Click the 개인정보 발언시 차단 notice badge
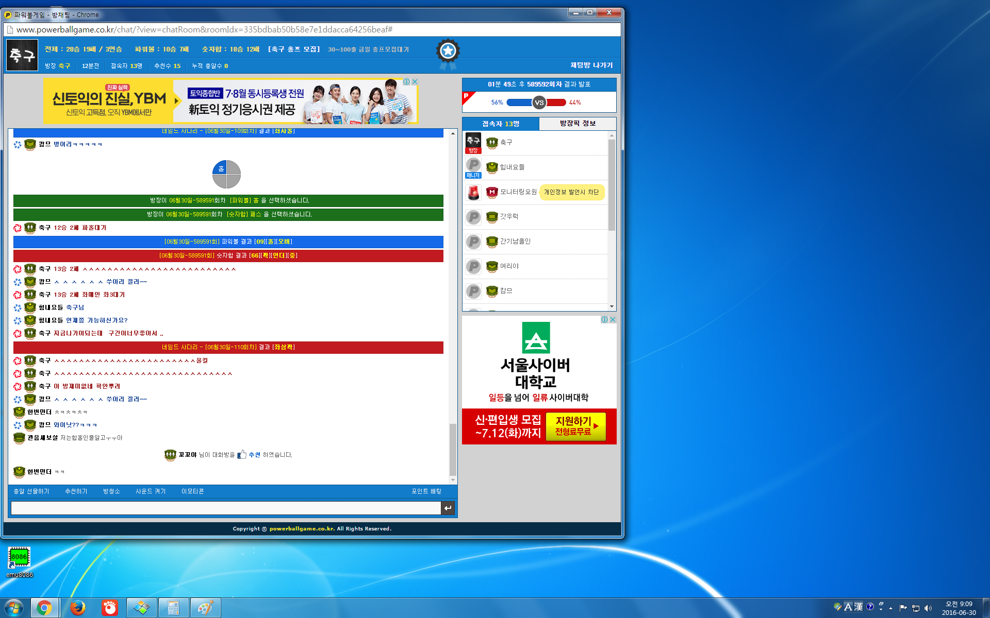990x618 pixels. [x=571, y=192]
